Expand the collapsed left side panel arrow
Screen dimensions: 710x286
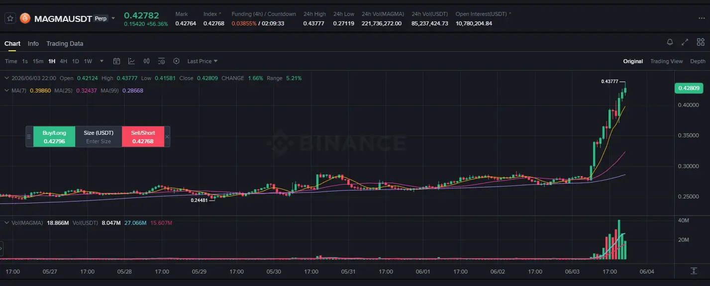(x=1, y=249)
